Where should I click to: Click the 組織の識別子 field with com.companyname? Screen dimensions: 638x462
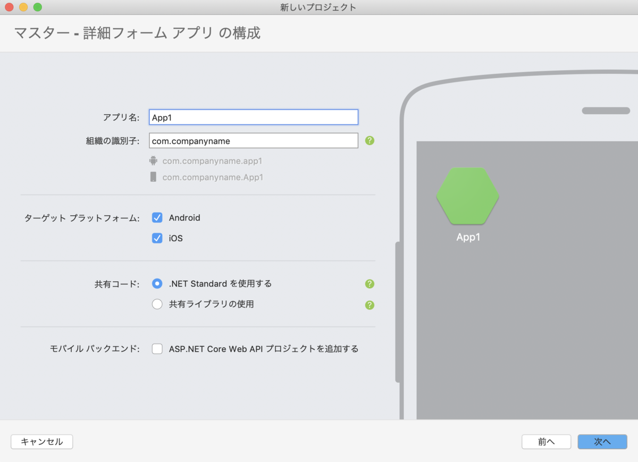254,141
